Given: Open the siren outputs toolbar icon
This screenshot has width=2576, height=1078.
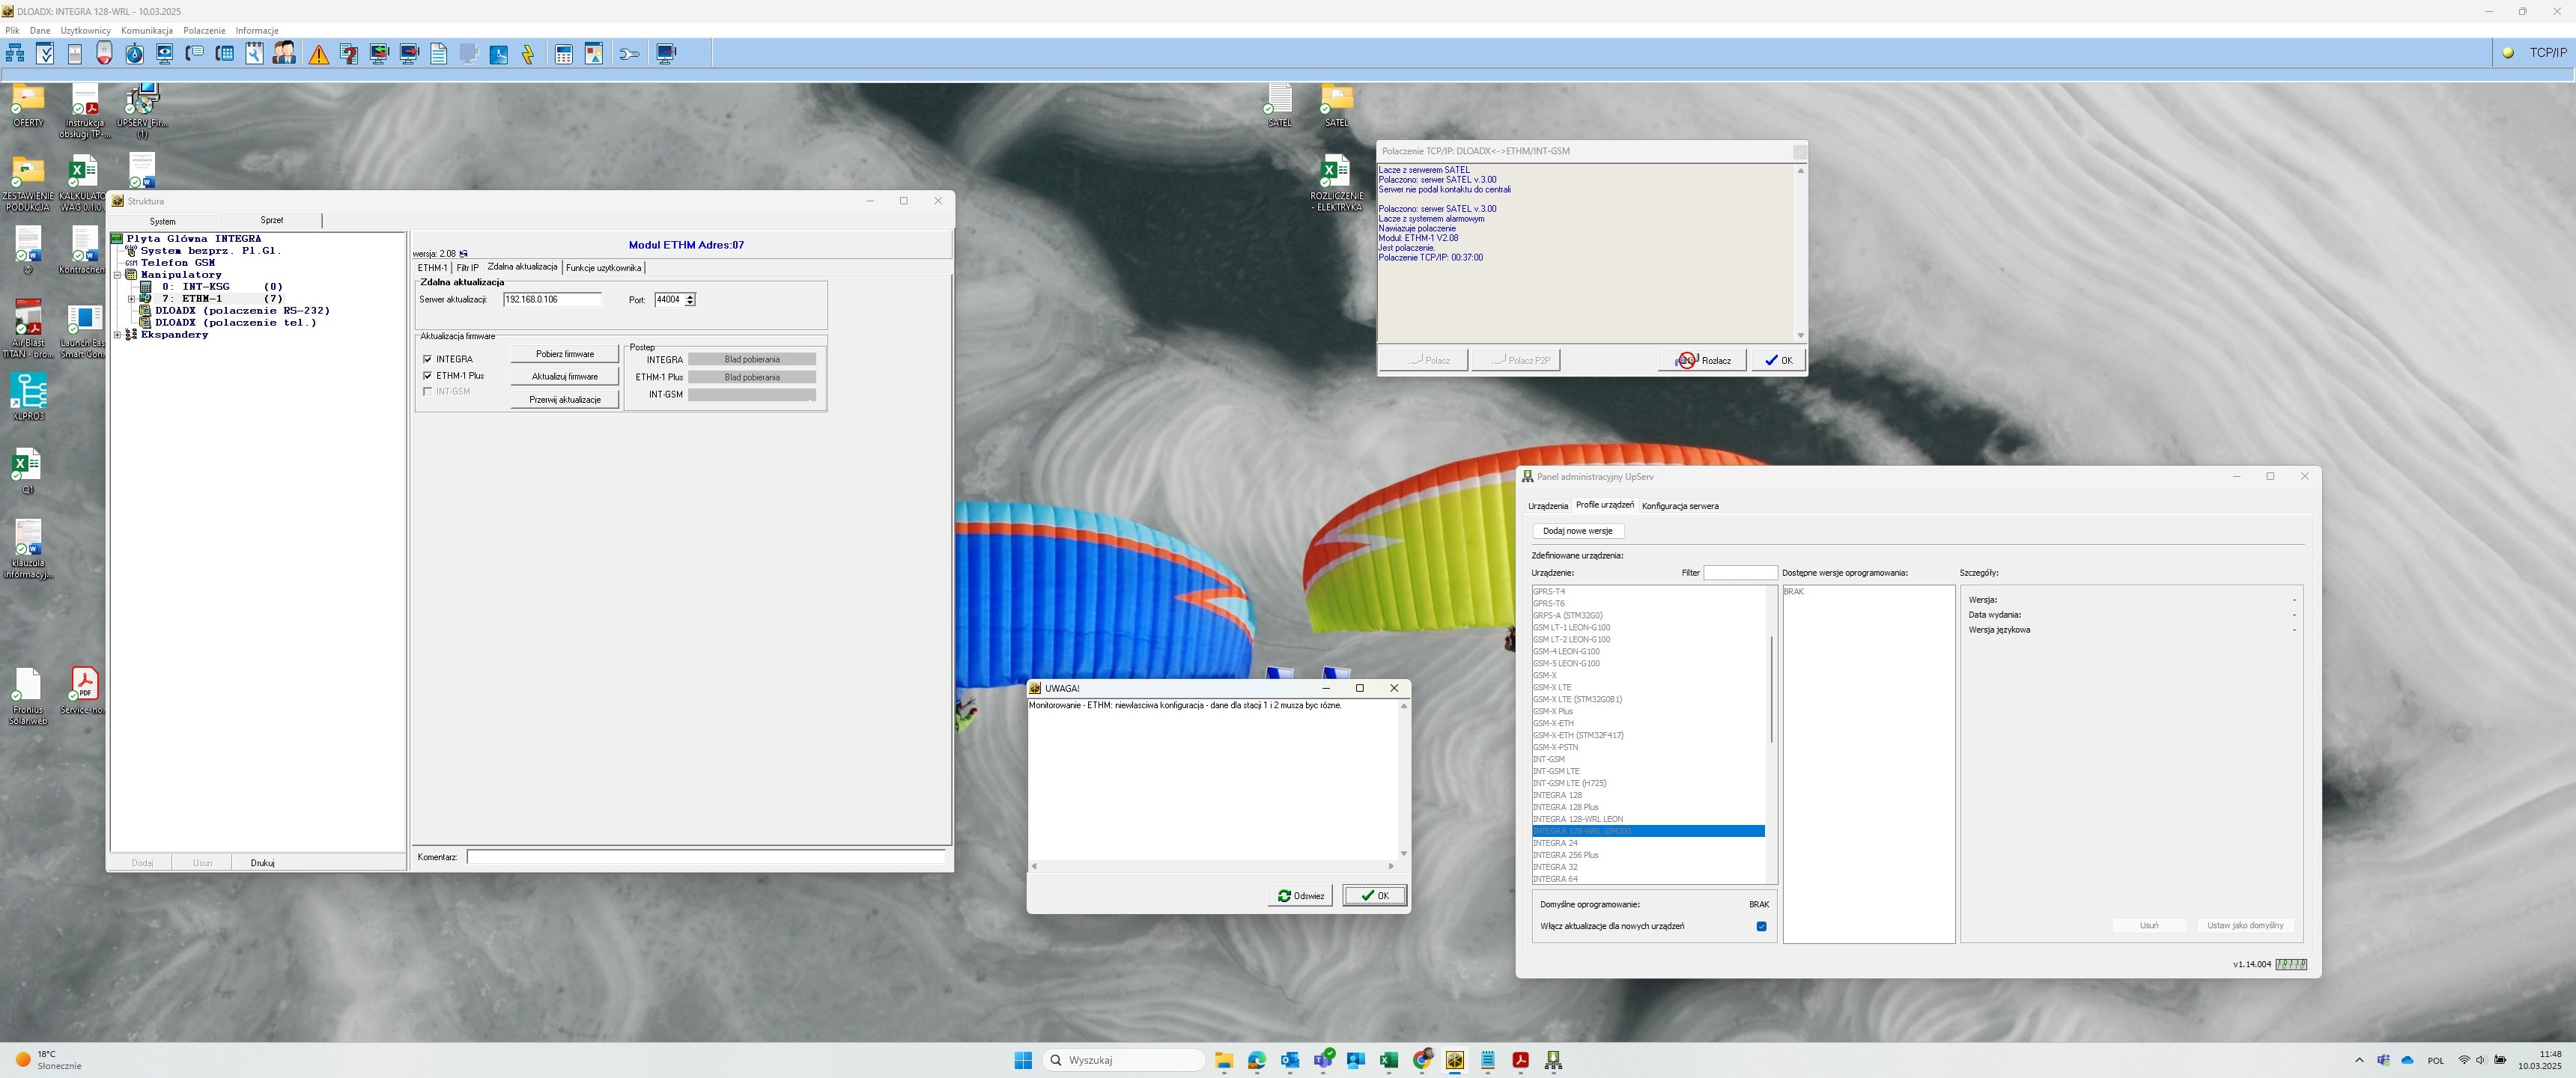Looking at the screenshot, I should [105, 54].
